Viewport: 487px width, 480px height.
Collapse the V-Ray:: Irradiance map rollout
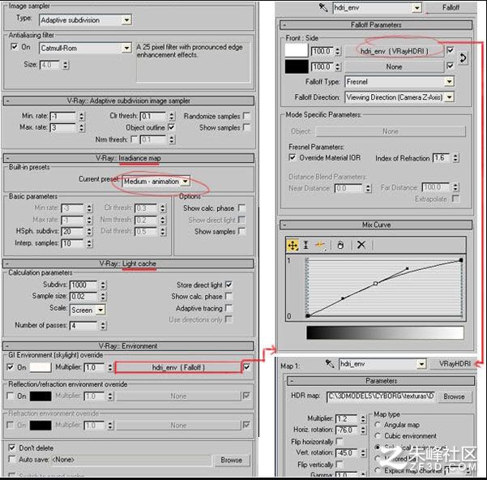(x=128, y=158)
